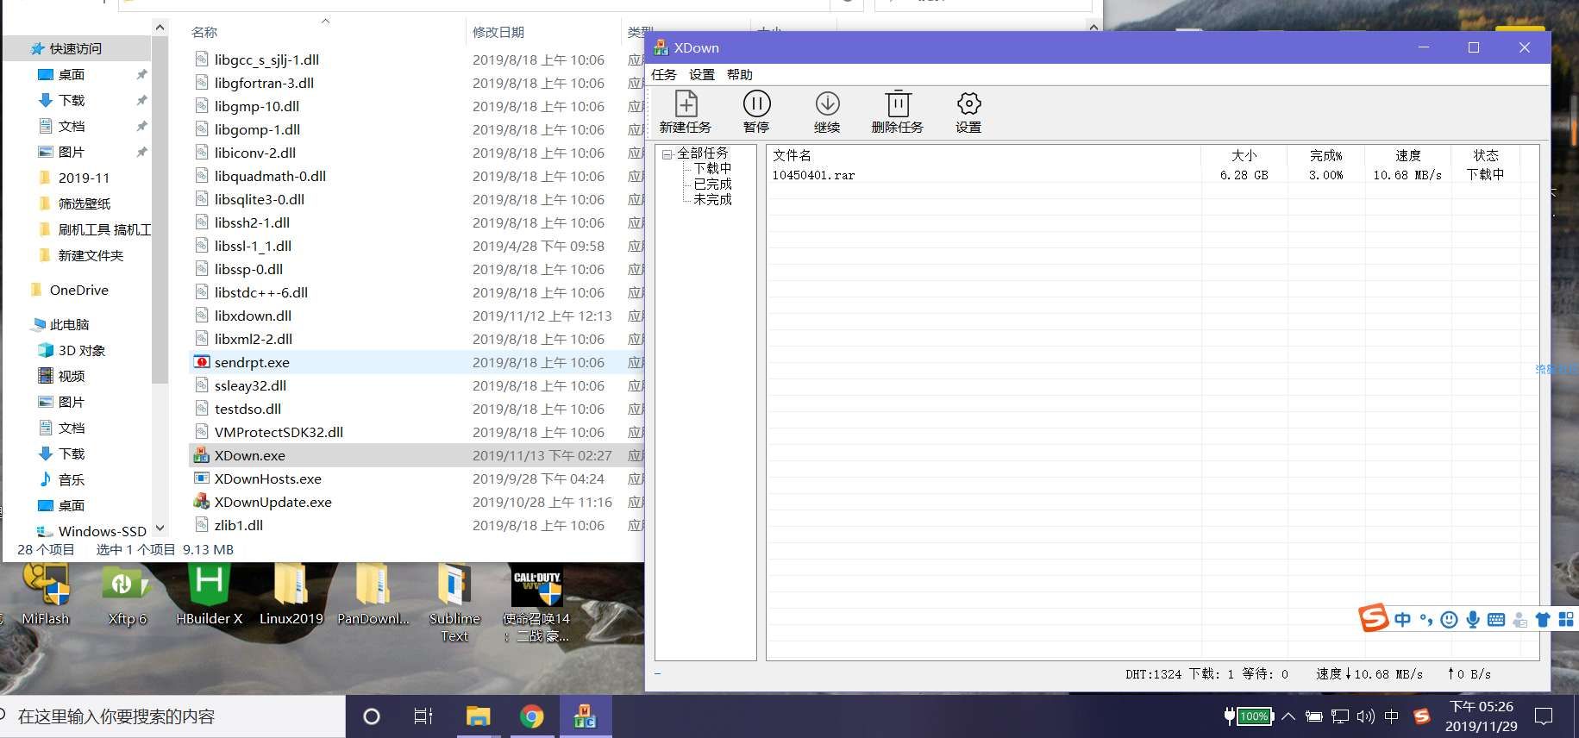Screen dimensions: 1579x738
Task: Open 3D 对象 in Explorer sidebar
Action: (82, 350)
